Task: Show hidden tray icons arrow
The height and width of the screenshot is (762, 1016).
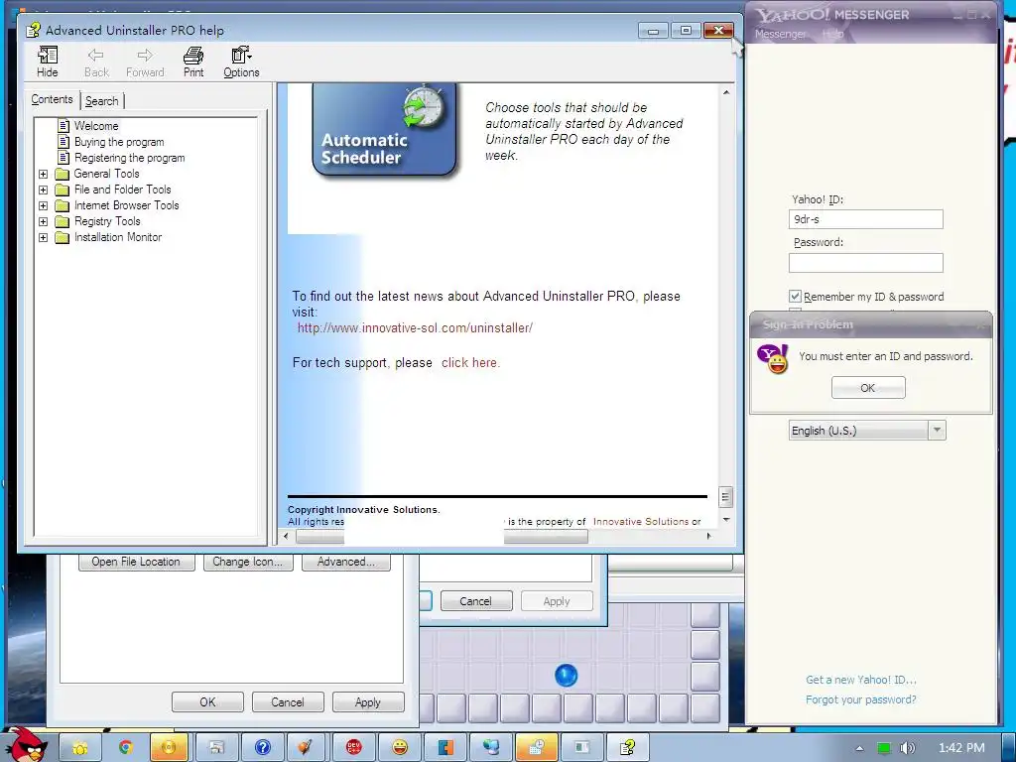Action: [x=859, y=748]
